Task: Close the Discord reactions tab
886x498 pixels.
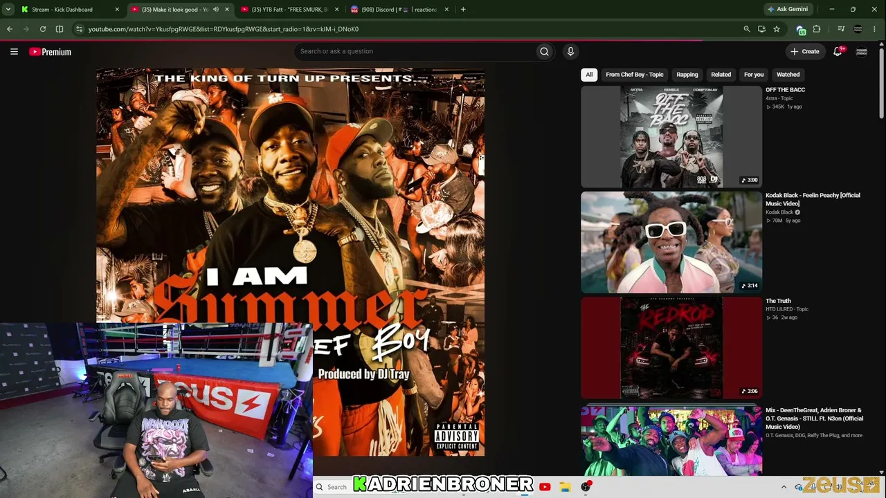Action: (446, 10)
